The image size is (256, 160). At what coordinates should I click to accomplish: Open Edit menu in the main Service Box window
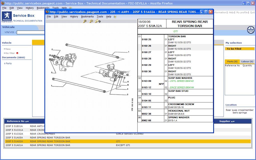[11, 8]
